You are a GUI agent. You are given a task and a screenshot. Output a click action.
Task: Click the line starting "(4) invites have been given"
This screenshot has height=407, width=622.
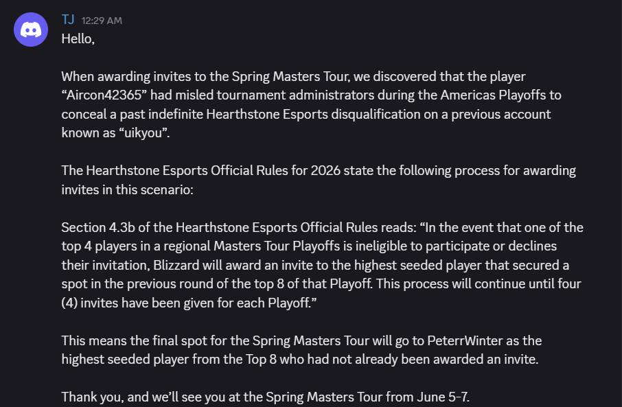pos(189,303)
